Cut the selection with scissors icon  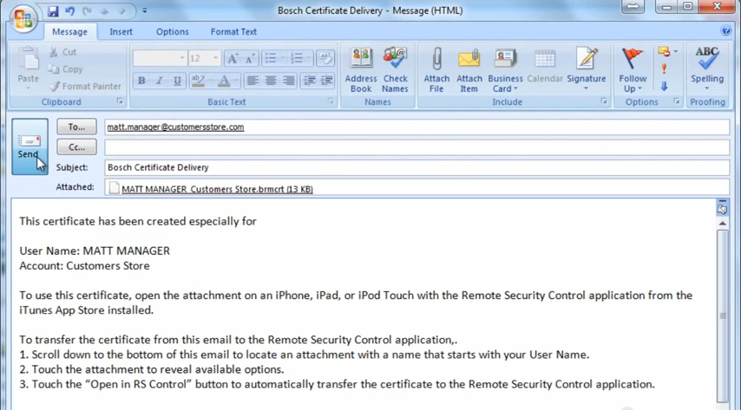[62, 52]
